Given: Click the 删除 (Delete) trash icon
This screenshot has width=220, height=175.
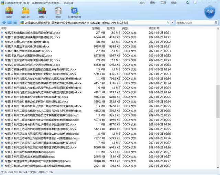Looking at the screenshot, I should [58, 11].
